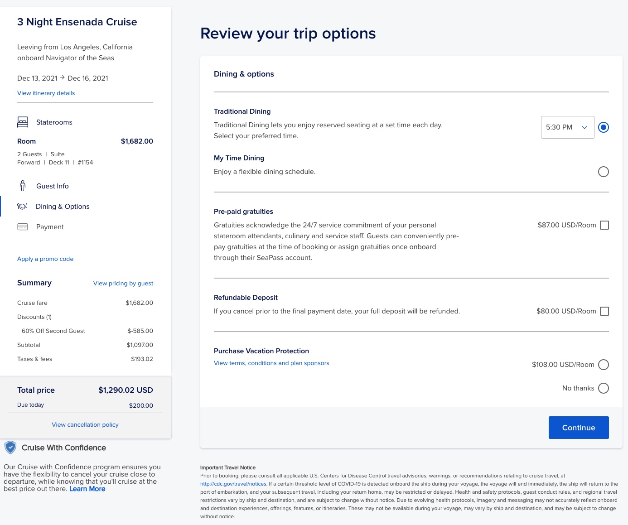Click the $108.00 USD/Room price label
Image resolution: width=628 pixels, height=525 pixels.
coord(563,365)
